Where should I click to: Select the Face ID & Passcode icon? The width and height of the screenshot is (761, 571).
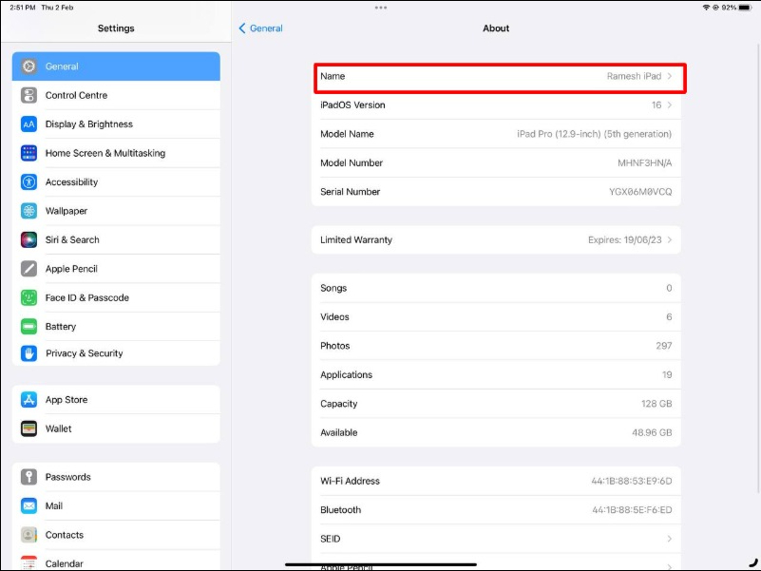[29, 296]
